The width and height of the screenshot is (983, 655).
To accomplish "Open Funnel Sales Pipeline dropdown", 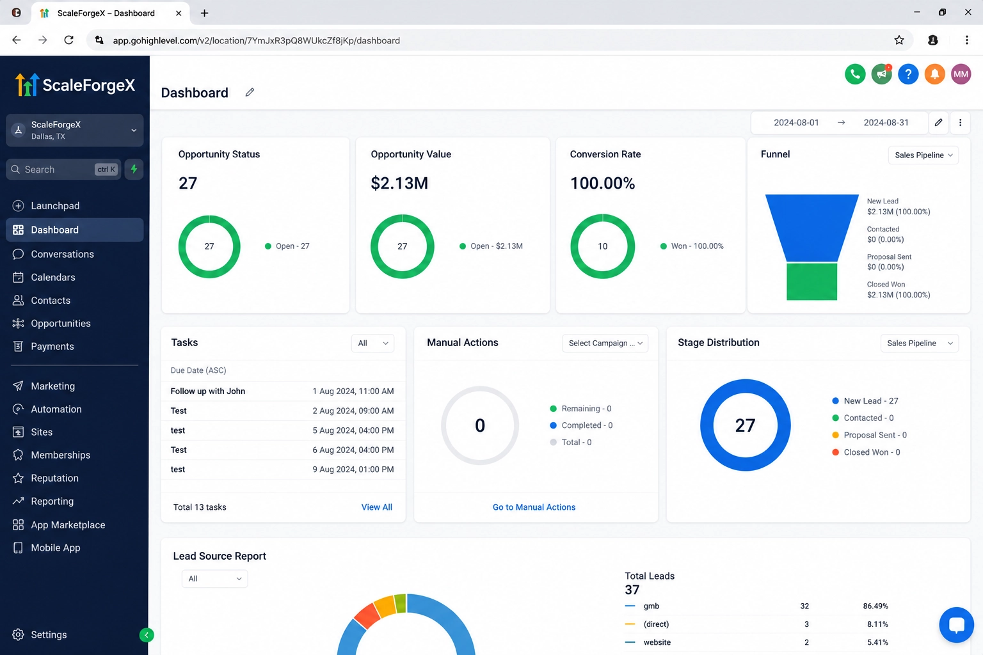I will coord(923,155).
